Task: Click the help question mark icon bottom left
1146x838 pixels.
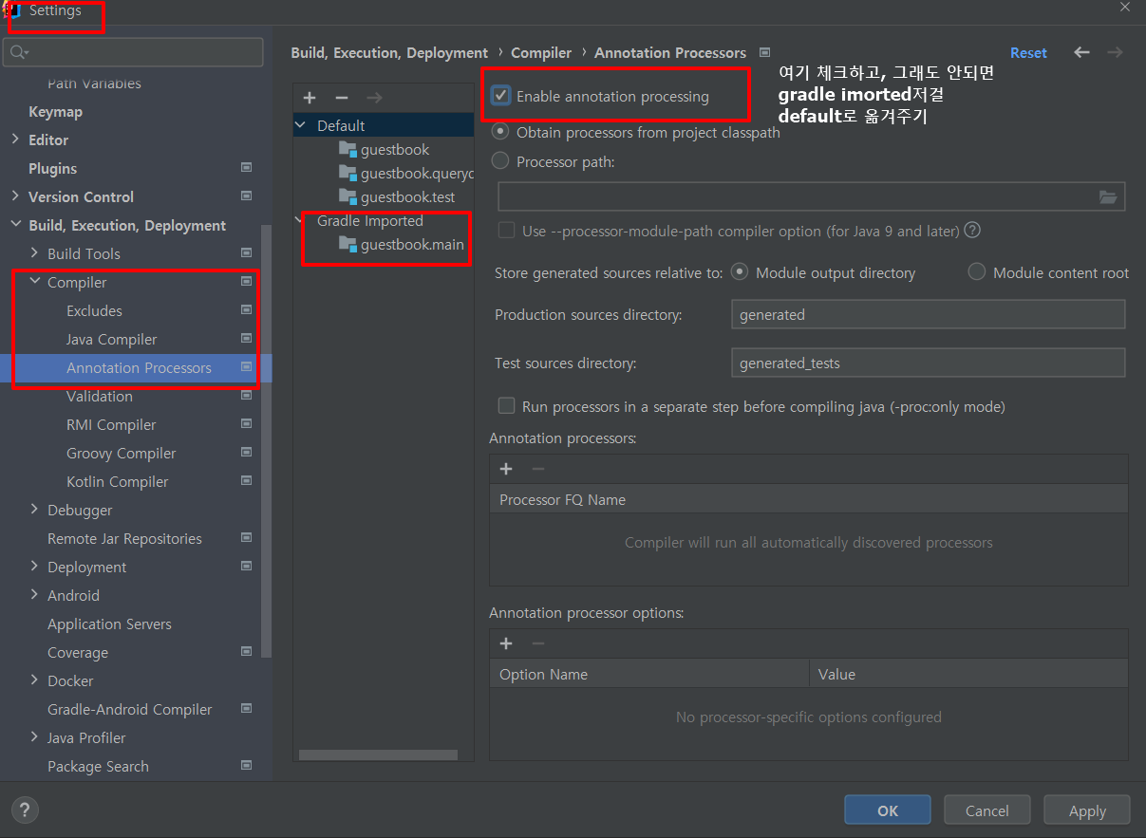Action: coord(24,810)
